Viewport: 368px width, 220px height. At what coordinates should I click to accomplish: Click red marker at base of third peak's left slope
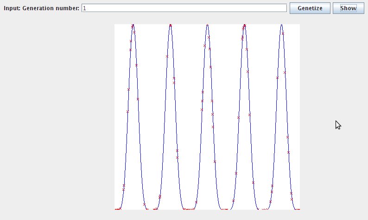coord(196,202)
